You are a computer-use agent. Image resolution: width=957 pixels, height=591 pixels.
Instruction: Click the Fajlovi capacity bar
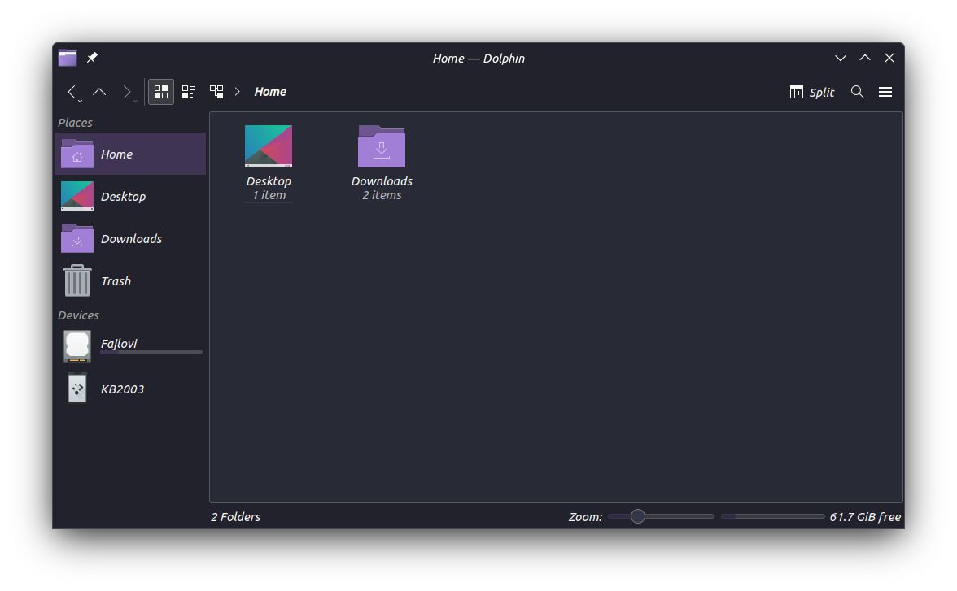(x=151, y=352)
